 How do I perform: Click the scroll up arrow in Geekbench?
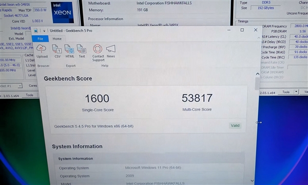pyautogui.click(x=258, y=74)
